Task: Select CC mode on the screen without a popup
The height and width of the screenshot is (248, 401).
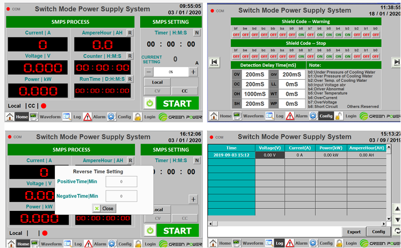Action: pos(184,91)
